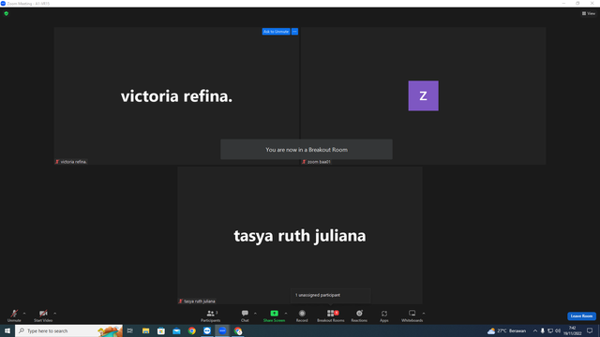Unmute the microphone in Zoom toolbar
The width and height of the screenshot is (600, 337).
(x=14, y=315)
